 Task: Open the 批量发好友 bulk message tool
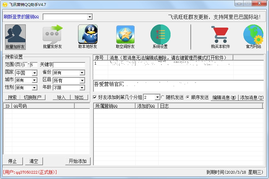click(52, 37)
